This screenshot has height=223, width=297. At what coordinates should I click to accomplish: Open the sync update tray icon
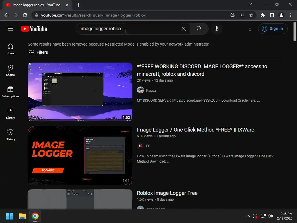pos(255,216)
